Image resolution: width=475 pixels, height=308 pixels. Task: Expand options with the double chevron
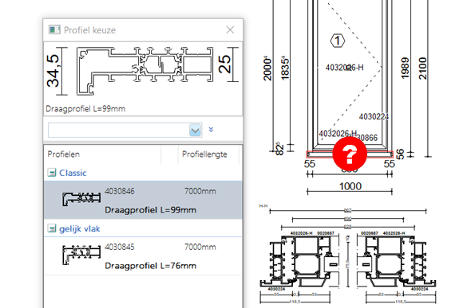(x=211, y=130)
